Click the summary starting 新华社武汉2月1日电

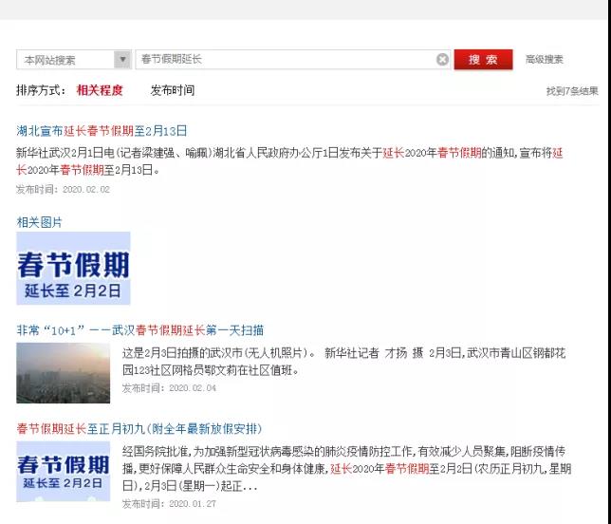tap(289, 161)
